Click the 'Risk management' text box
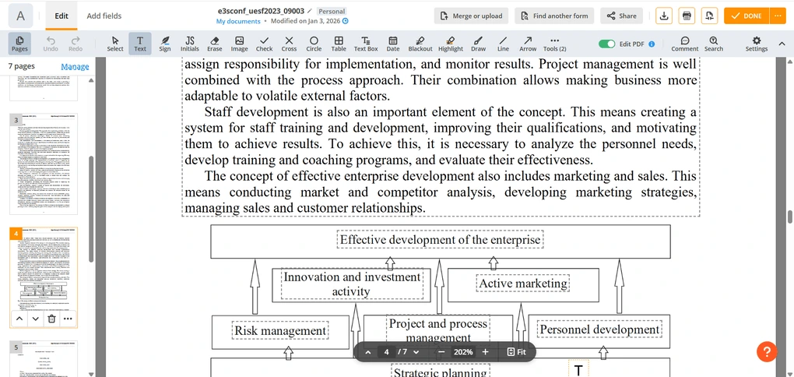This screenshot has width=794, height=377. pyautogui.click(x=280, y=331)
